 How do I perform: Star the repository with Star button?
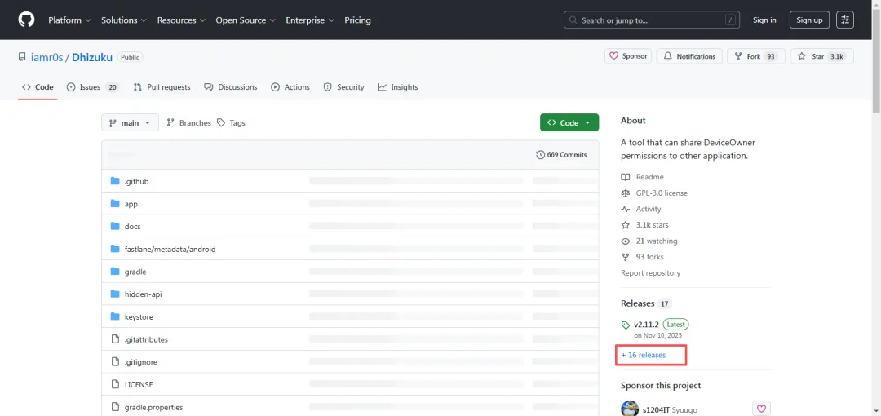click(x=821, y=56)
